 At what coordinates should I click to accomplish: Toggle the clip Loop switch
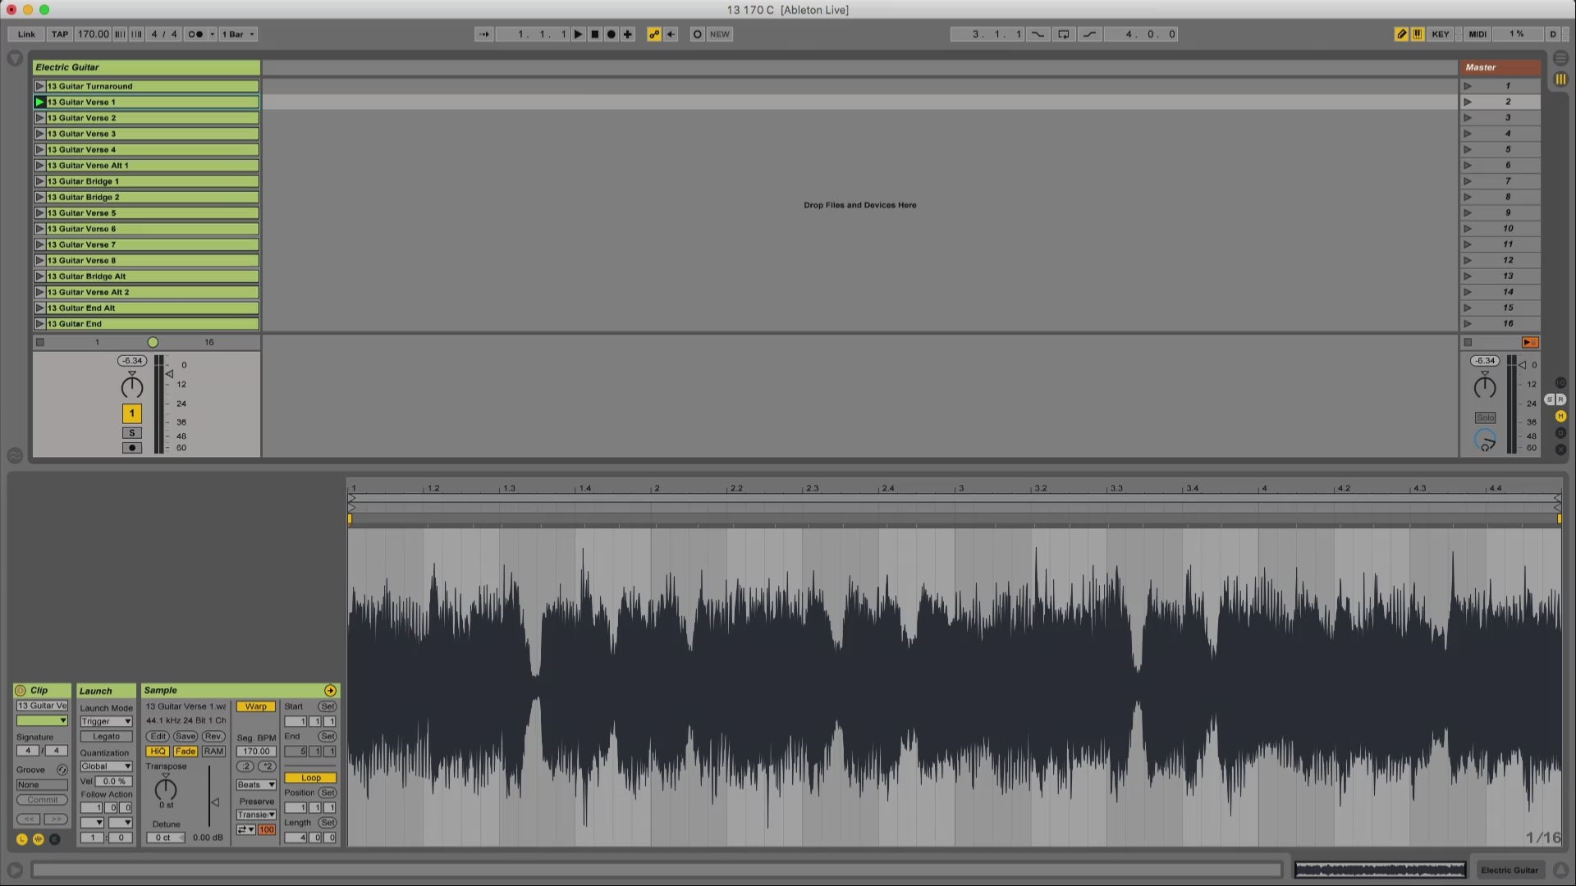pos(310,778)
